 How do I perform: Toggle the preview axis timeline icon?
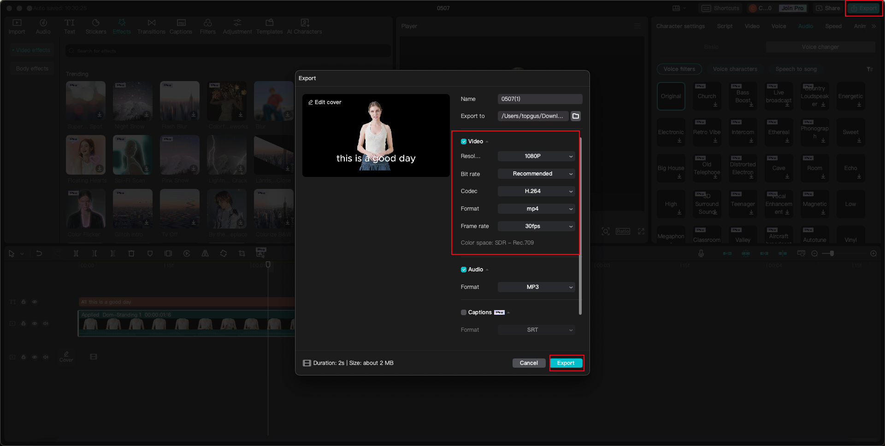tap(783, 253)
